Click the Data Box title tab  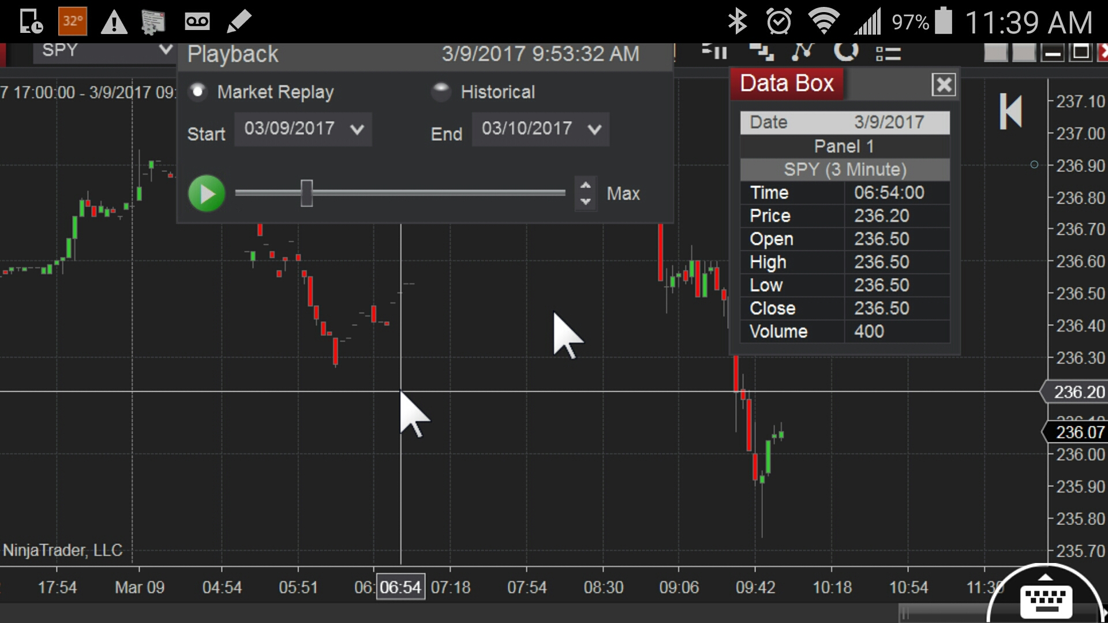(787, 84)
